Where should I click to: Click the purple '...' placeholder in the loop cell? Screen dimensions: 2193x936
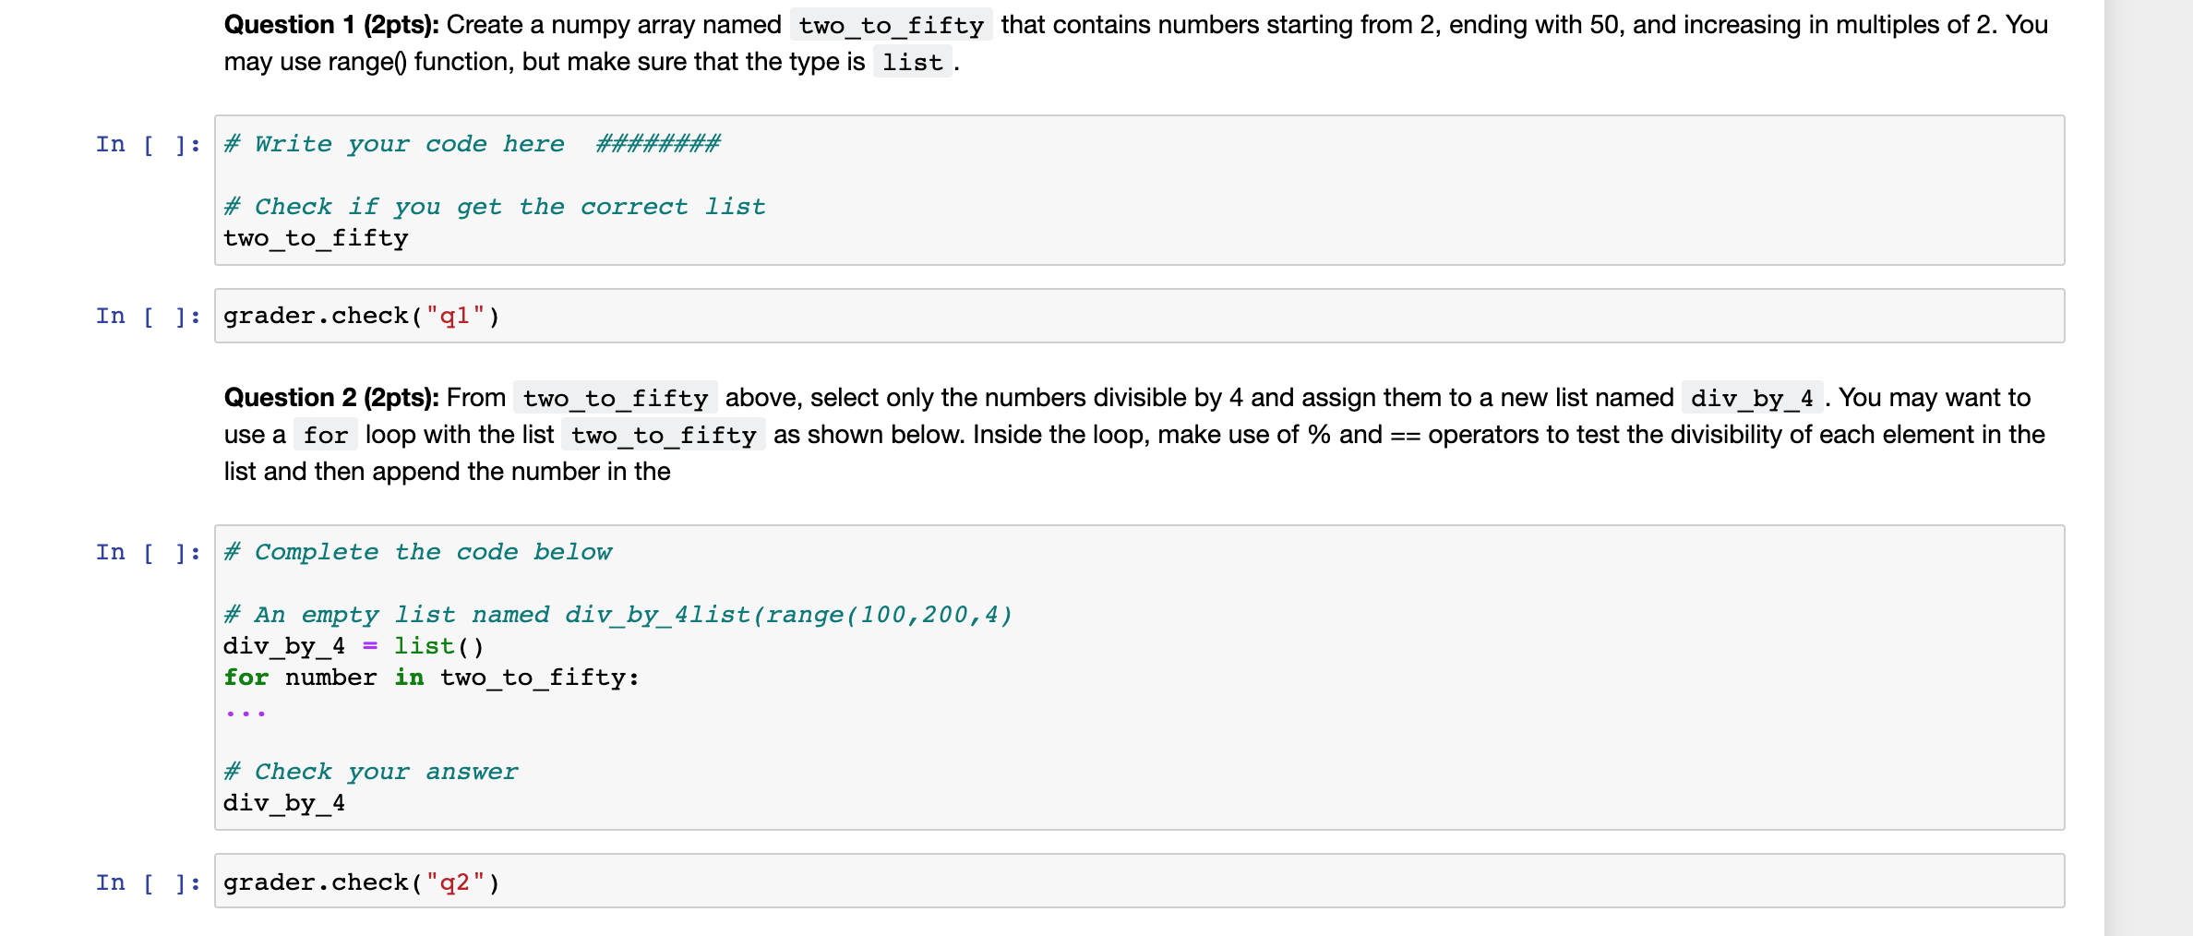[246, 712]
